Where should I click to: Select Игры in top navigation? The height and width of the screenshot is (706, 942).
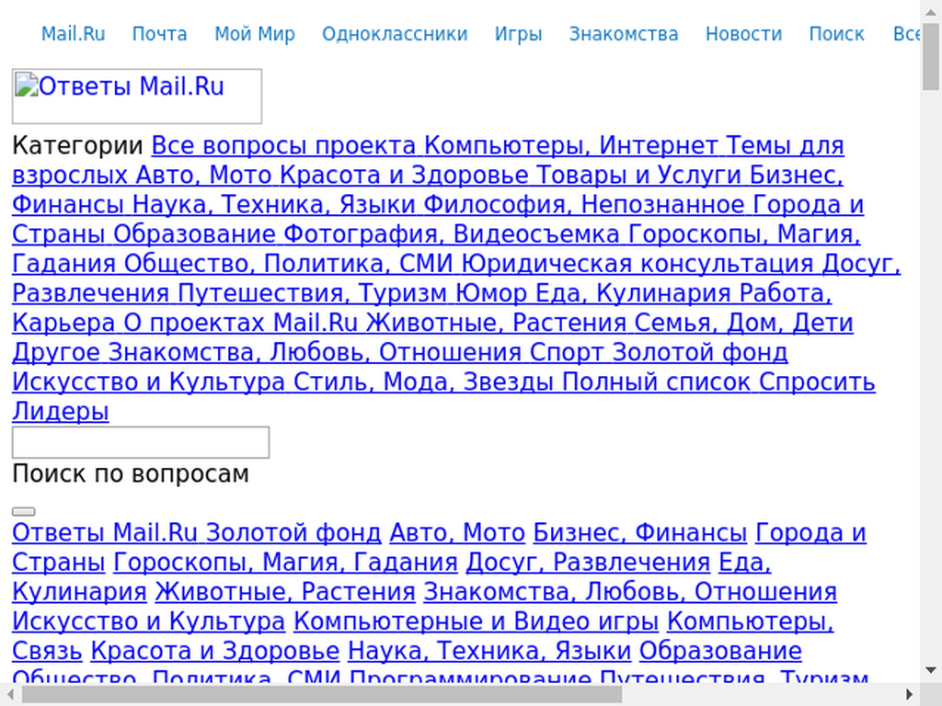point(519,34)
